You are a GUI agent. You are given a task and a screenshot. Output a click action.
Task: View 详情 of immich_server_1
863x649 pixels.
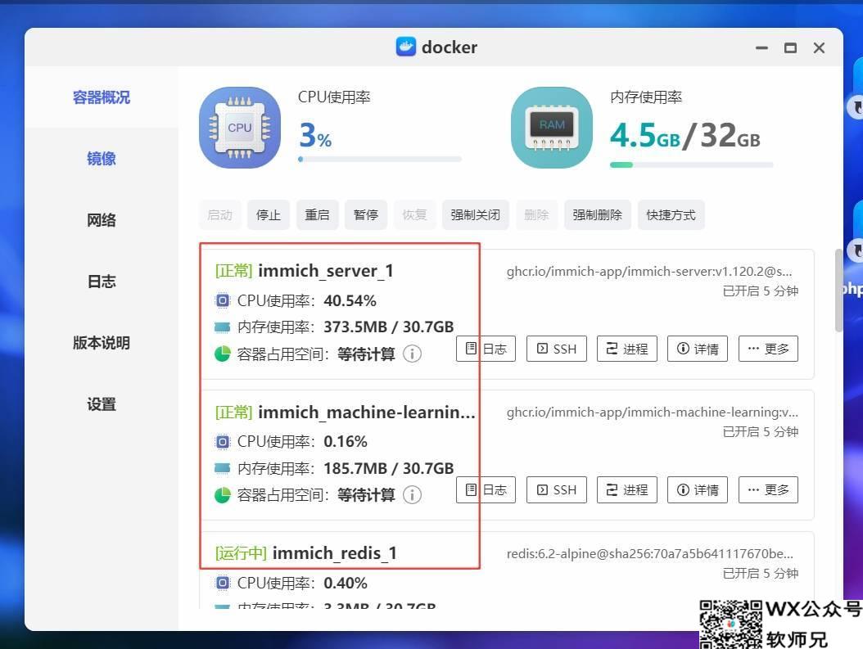pos(698,349)
